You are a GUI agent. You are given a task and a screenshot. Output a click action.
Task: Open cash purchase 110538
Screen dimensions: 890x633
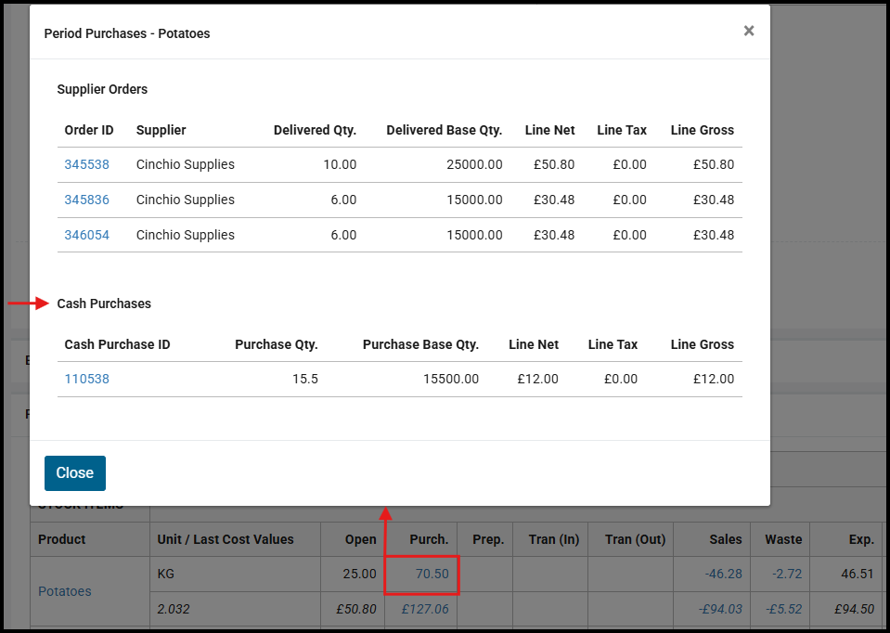click(x=86, y=379)
